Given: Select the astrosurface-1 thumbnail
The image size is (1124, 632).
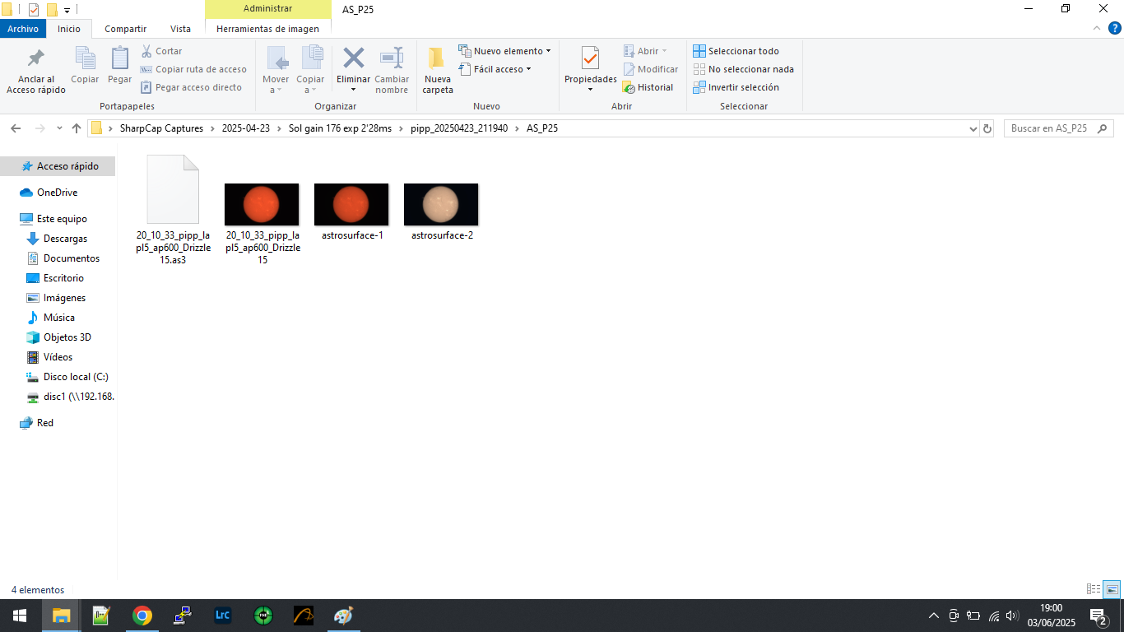Looking at the screenshot, I should (x=351, y=204).
